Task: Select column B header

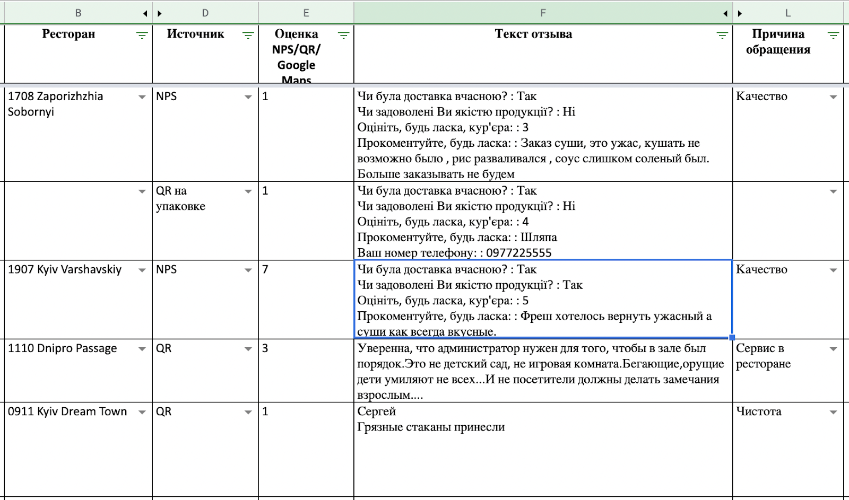Action: [x=78, y=13]
